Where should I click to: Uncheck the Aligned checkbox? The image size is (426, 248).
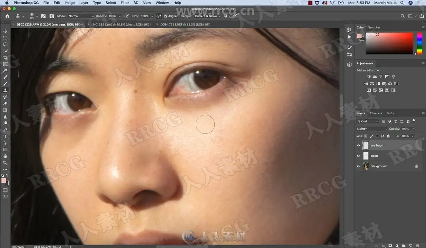(166, 16)
